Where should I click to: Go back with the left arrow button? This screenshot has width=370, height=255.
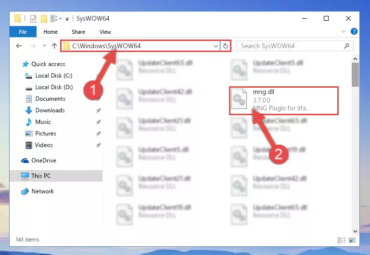click(19, 46)
